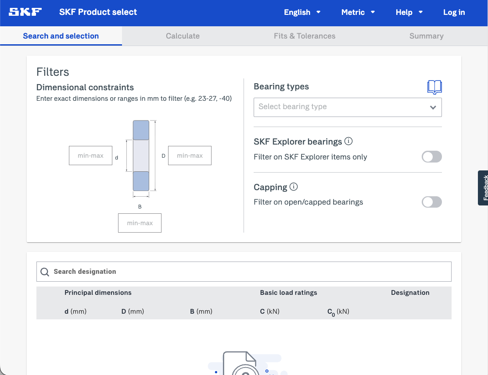Click the Principal dimensions header
The image size is (488, 375).
98,293
